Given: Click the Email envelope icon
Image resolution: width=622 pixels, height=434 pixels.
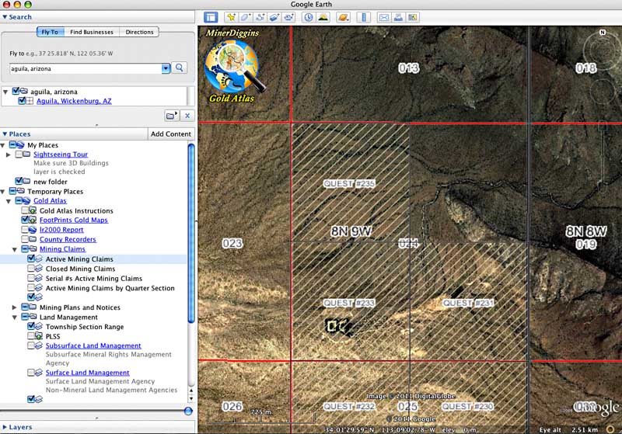Looking at the screenshot, I should [383, 17].
